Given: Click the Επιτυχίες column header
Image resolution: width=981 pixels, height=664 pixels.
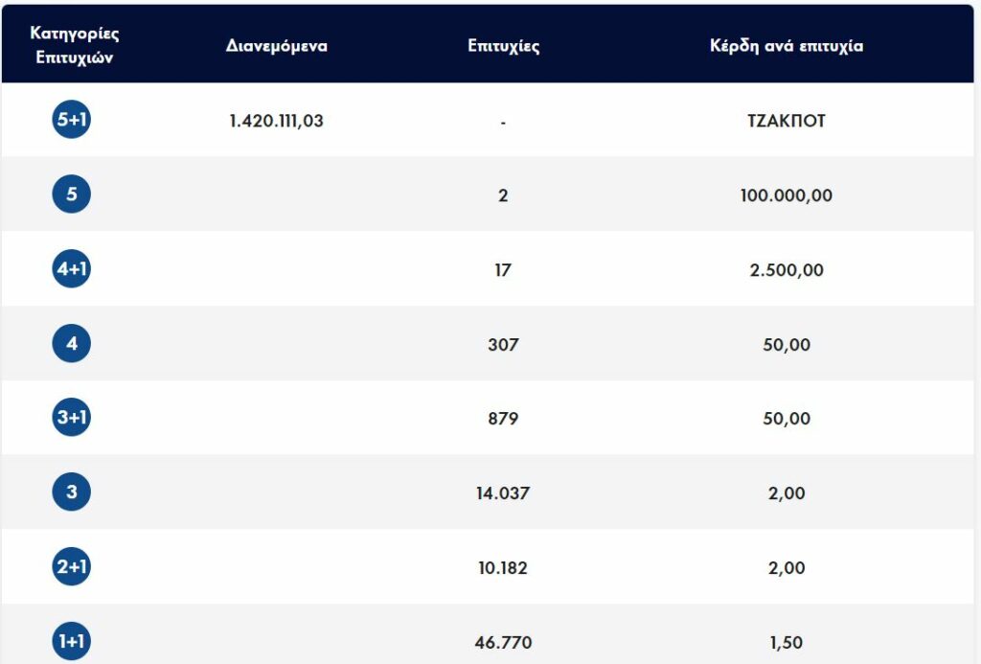Looking at the screenshot, I should pyautogui.click(x=503, y=46).
